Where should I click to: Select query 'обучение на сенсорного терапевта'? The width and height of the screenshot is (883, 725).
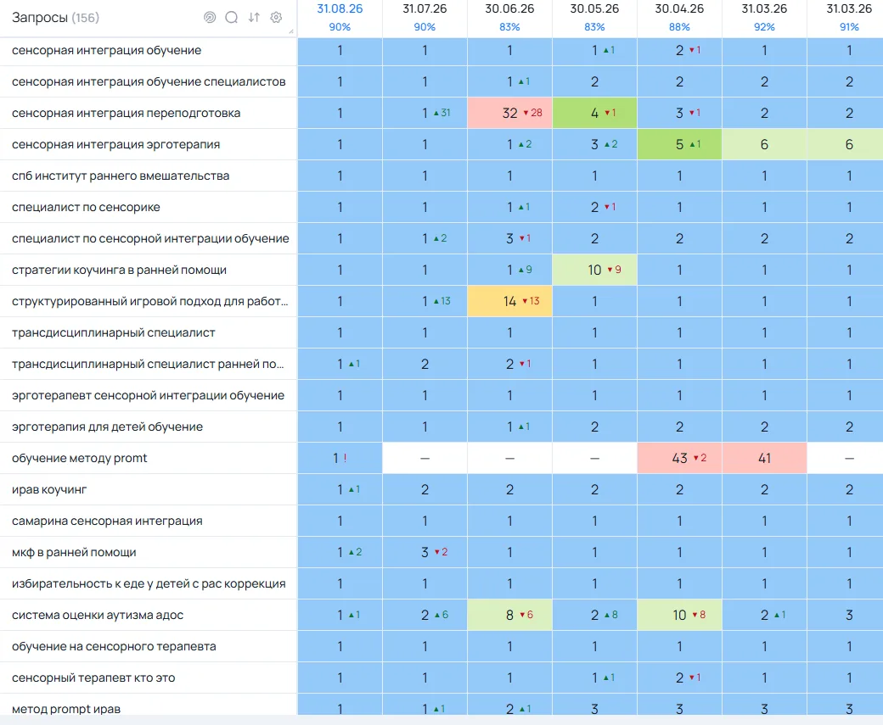point(114,647)
